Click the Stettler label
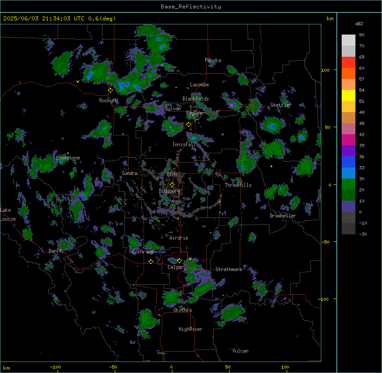 tap(281, 105)
